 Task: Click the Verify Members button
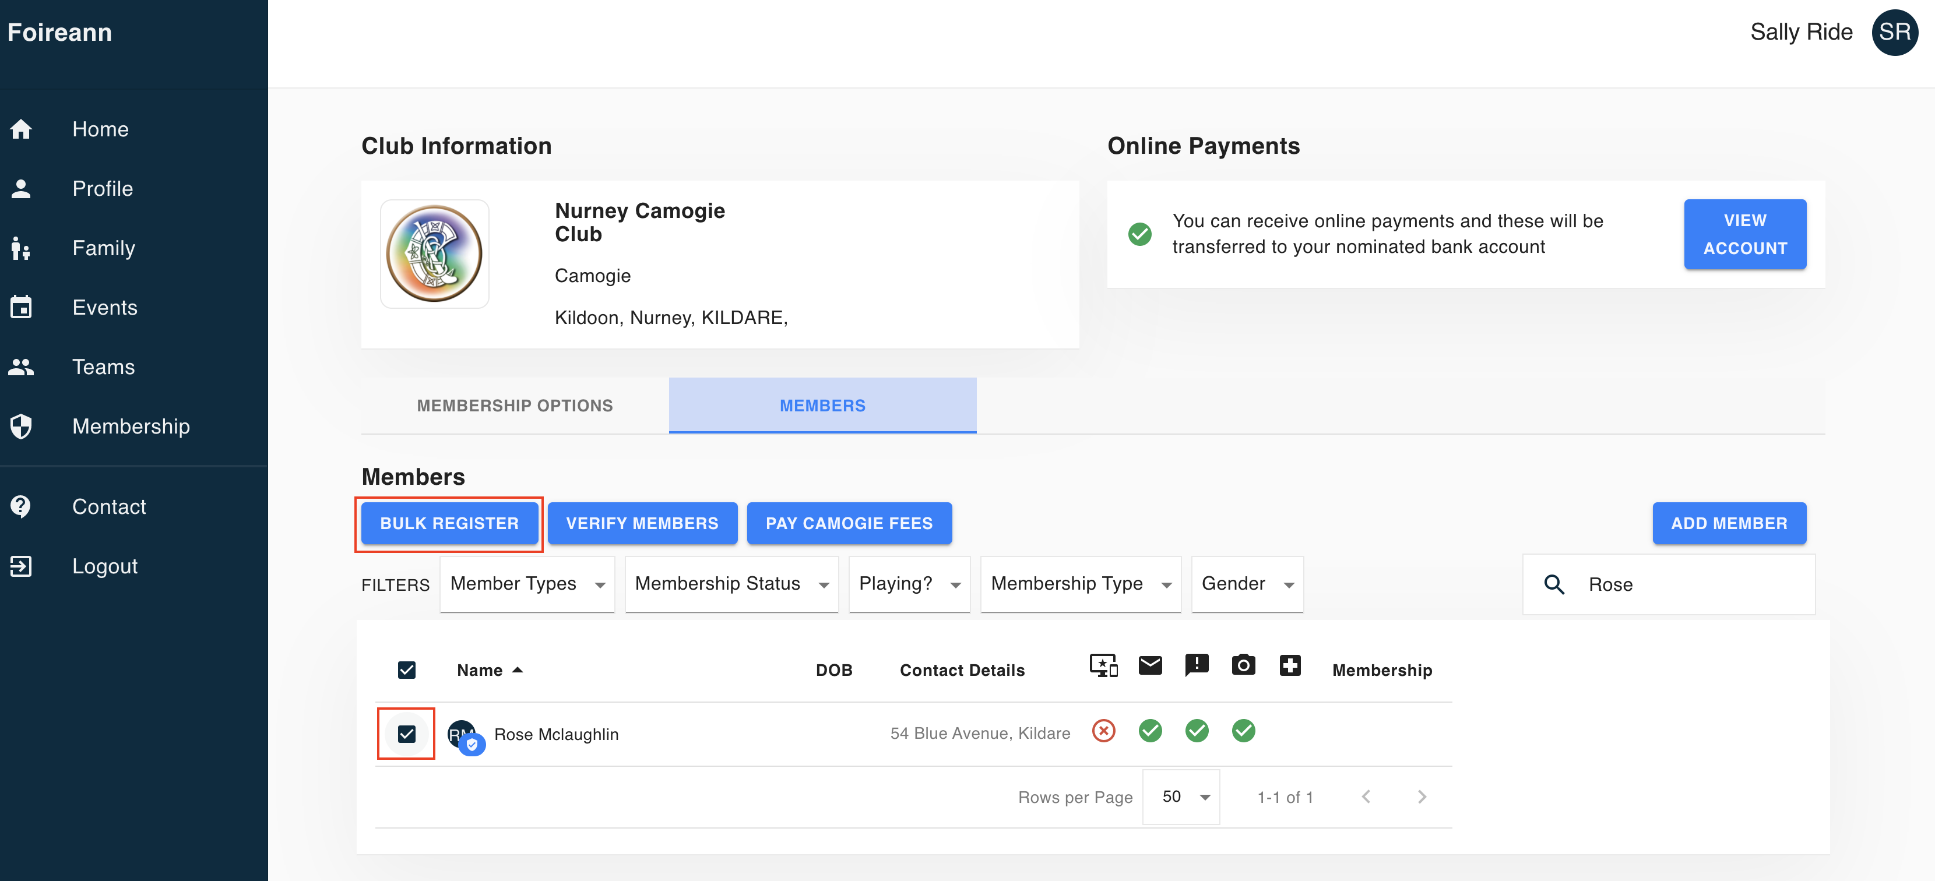(642, 523)
